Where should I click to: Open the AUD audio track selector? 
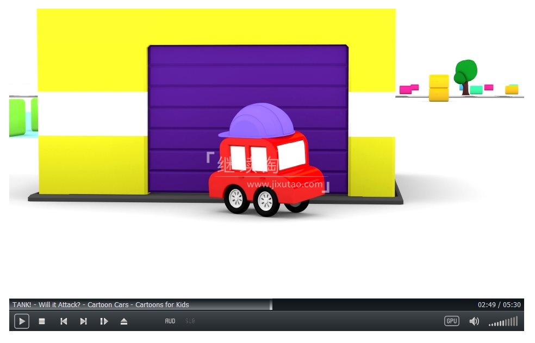(170, 321)
